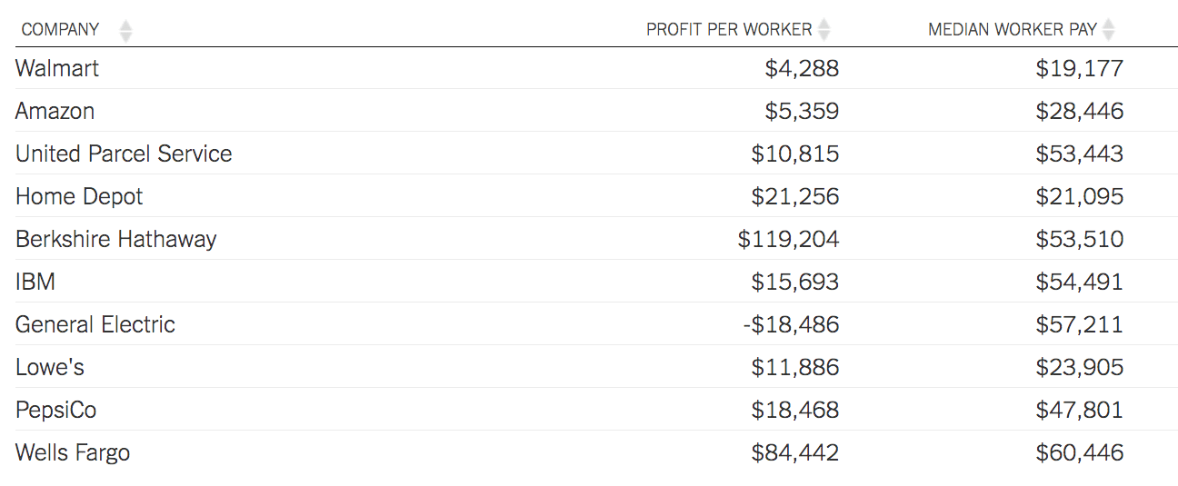Select the PepsiCo row name
This screenshot has width=1178, height=486.
pyautogui.click(x=56, y=410)
